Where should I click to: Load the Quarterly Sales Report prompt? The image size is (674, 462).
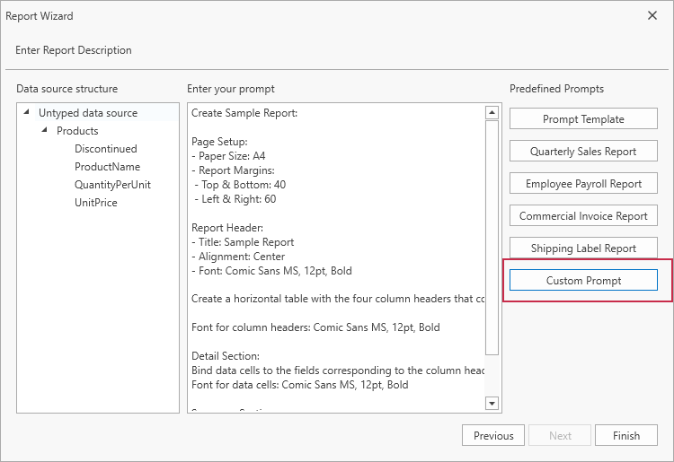click(583, 152)
